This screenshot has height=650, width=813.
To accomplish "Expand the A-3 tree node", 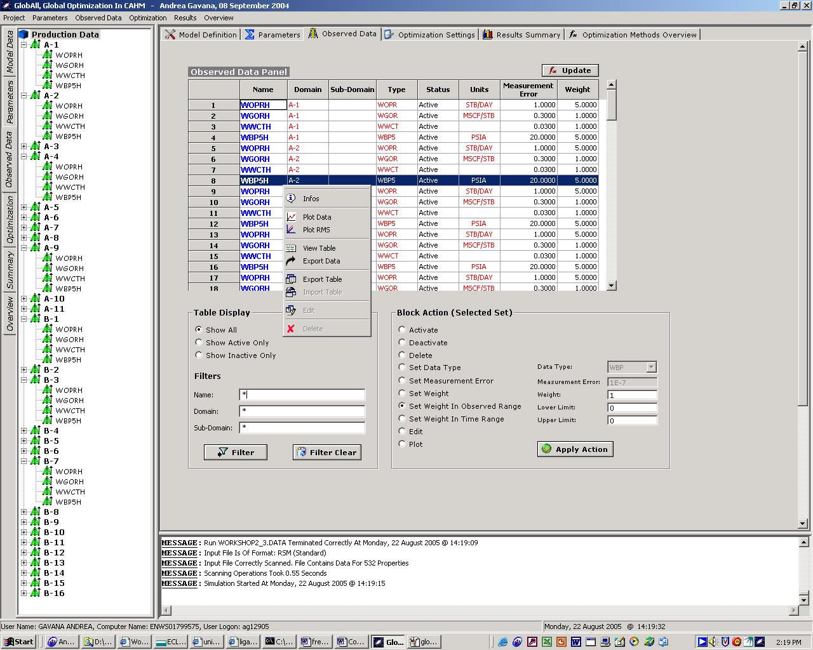I will 24,147.
